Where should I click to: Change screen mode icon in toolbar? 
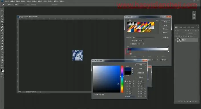(2, 77)
